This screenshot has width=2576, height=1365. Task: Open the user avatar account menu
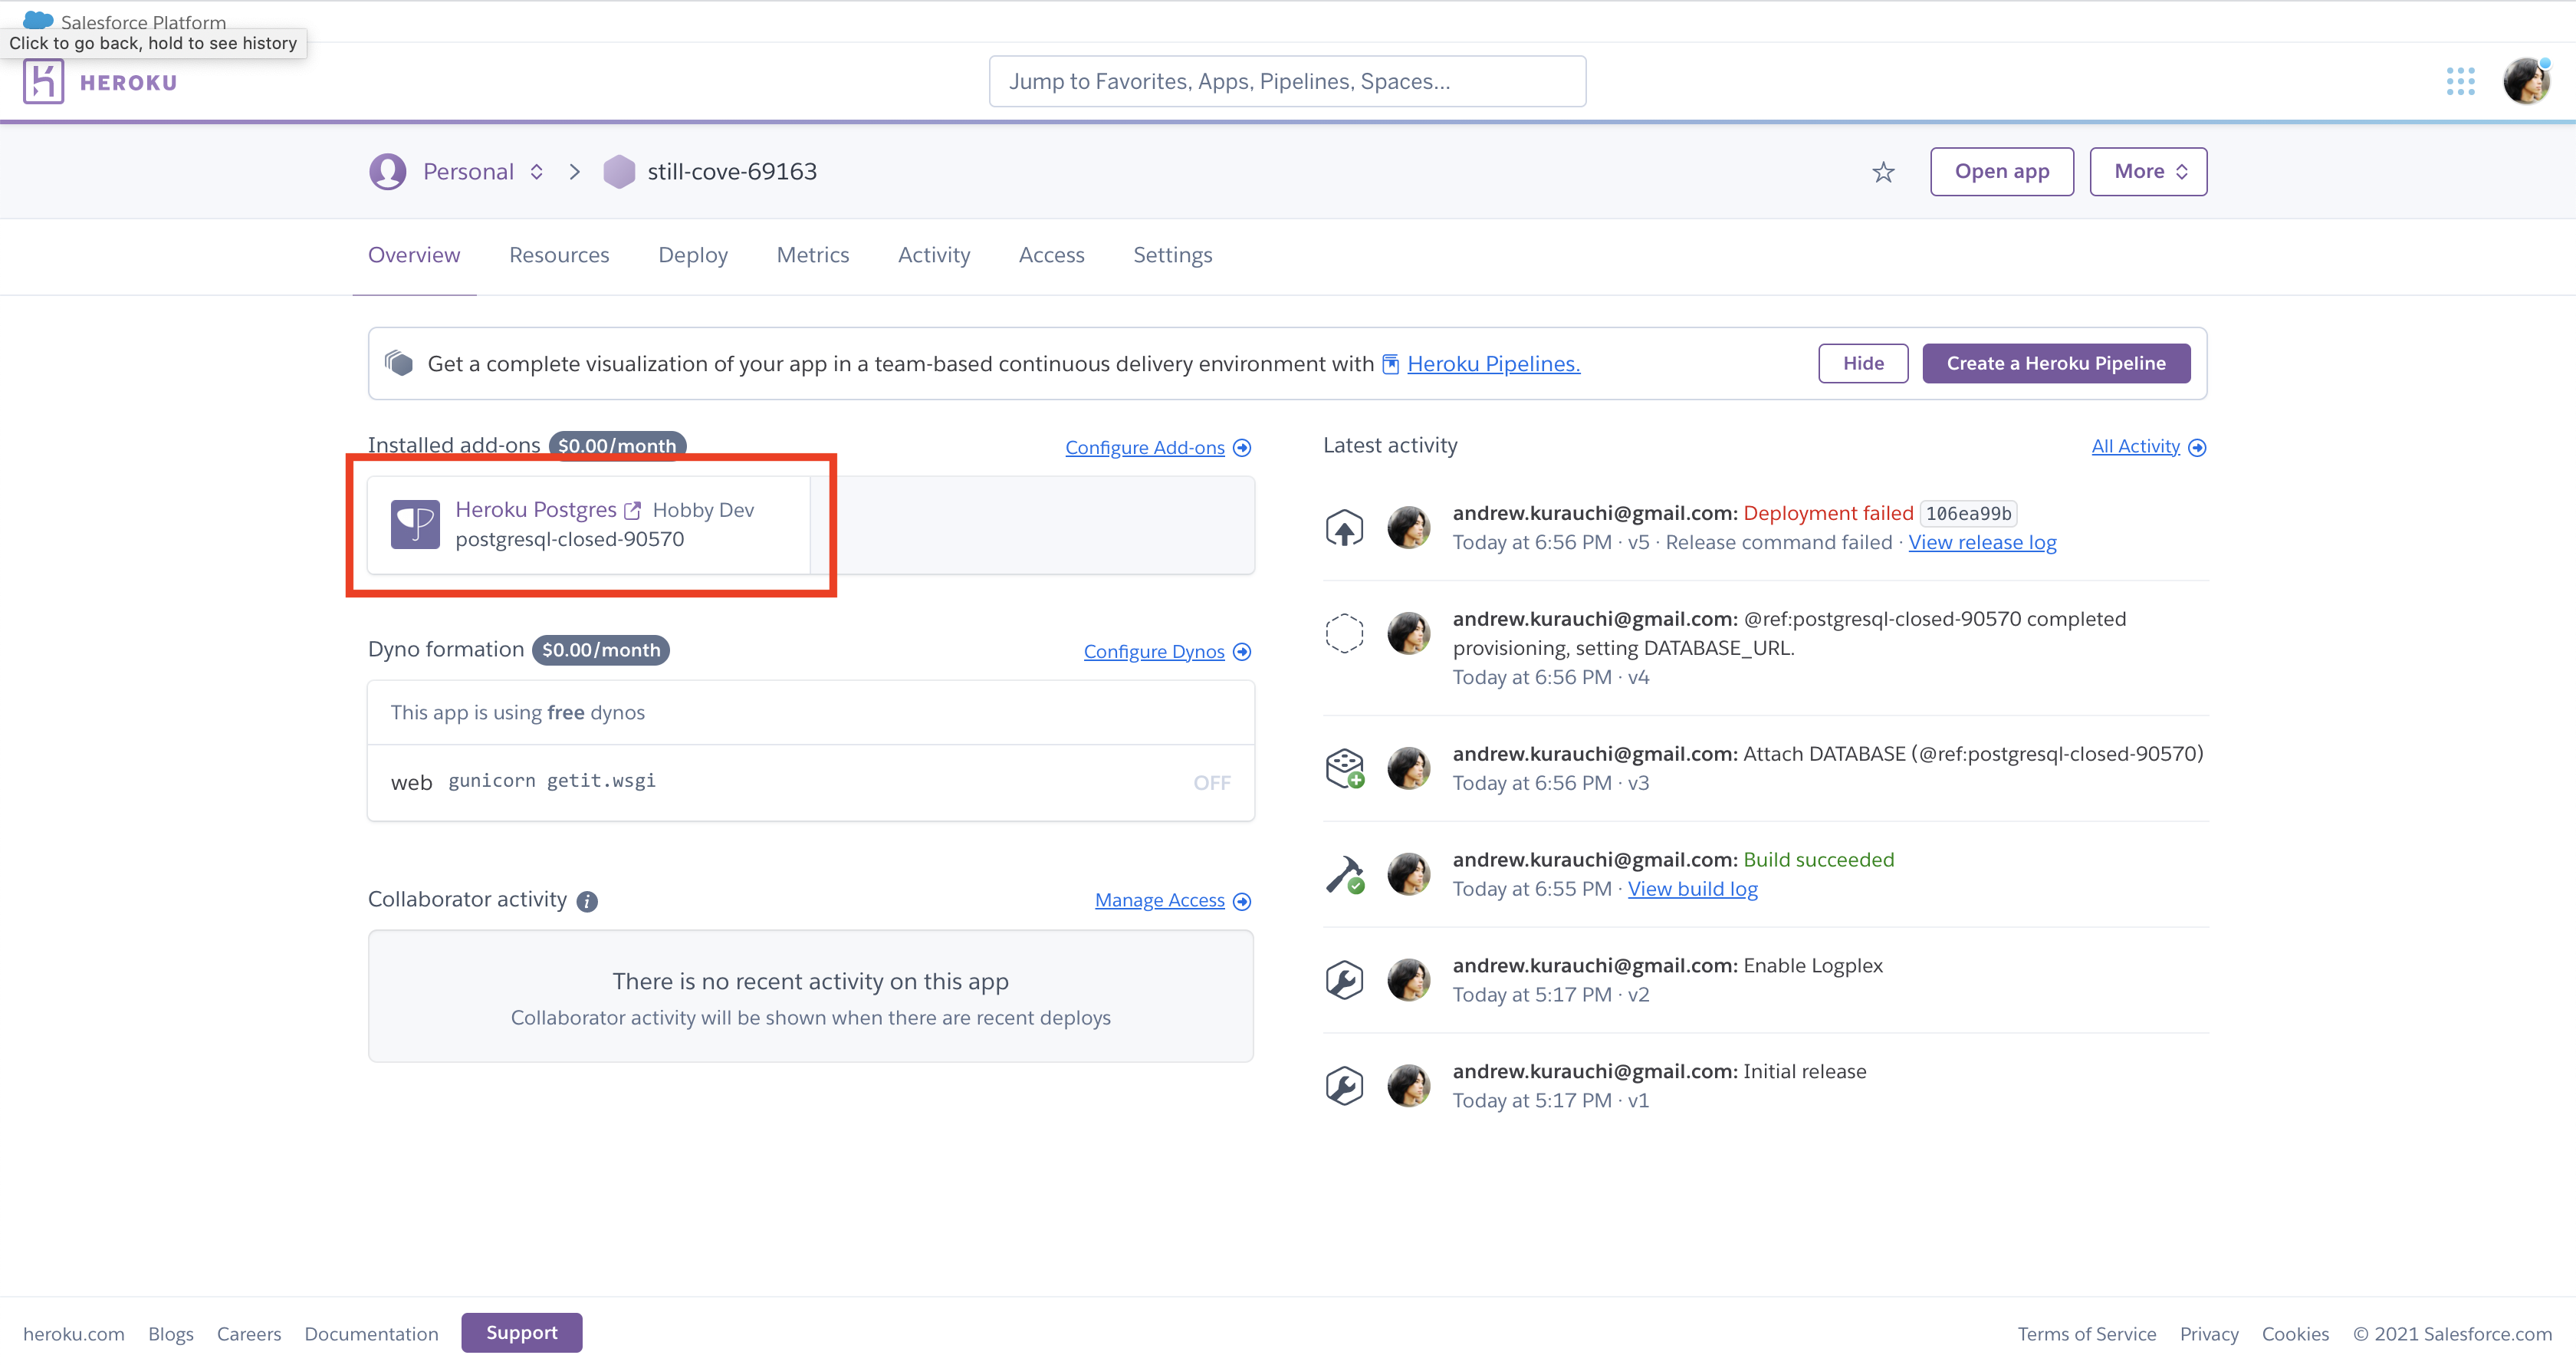[2525, 82]
